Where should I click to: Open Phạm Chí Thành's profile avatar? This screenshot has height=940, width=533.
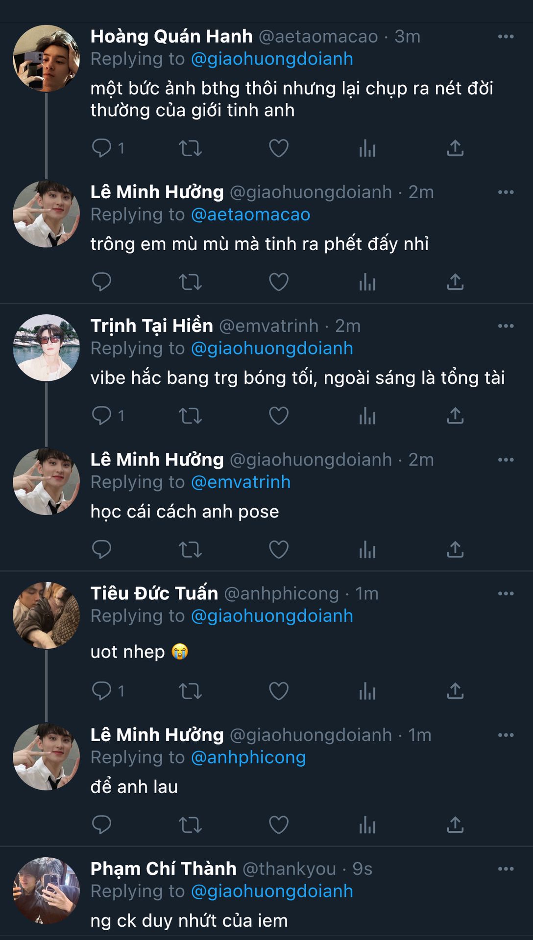(46, 891)
